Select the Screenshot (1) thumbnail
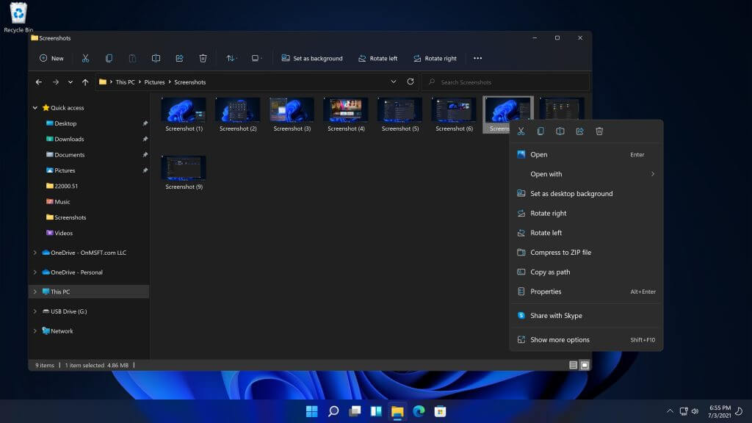The image size is (752, 423). tap(184, 115)
